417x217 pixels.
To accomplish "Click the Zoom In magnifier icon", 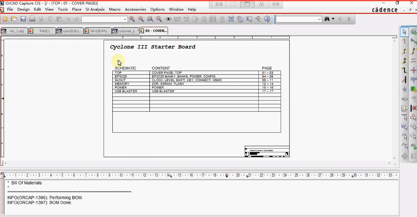I will click(x=132, y=19).
